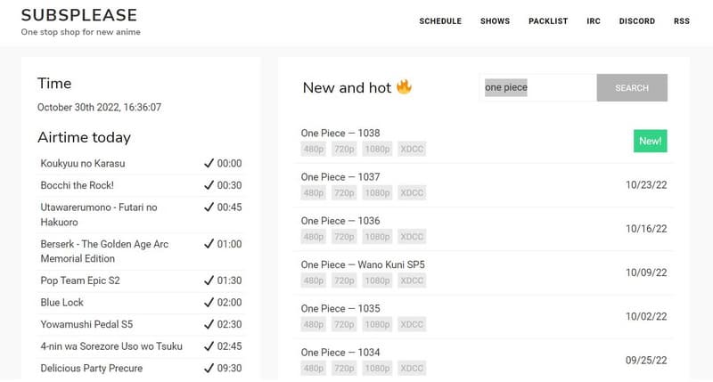Open the Packlist nav link
This screenshot has height=382, width=713.
click(x=548, y=21)
